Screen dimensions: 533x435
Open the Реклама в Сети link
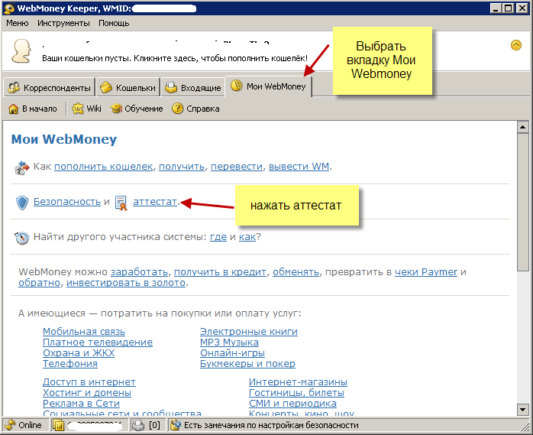point(81,404)
